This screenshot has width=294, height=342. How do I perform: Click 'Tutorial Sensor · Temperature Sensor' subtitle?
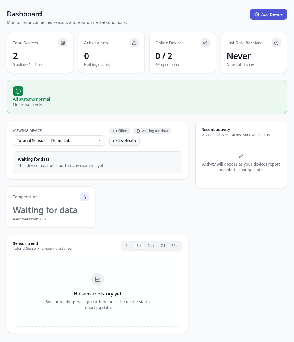tap(43, 249)
